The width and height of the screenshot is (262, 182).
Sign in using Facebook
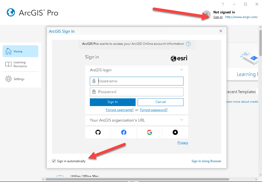coord(124,132)
